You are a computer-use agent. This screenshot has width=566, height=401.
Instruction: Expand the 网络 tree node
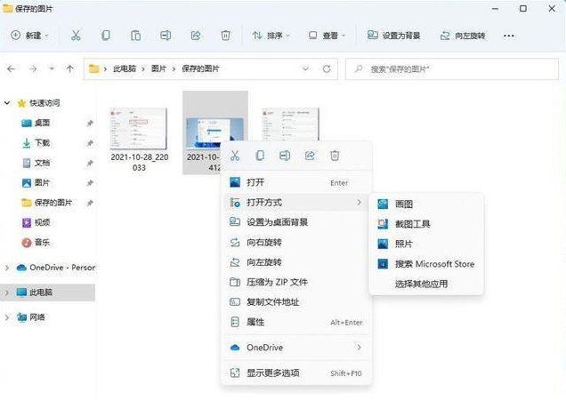pyautogui.click(x=7, y=317)
